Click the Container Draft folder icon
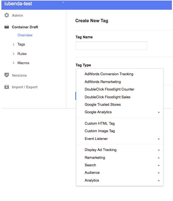173x201 pixels. 7,27
